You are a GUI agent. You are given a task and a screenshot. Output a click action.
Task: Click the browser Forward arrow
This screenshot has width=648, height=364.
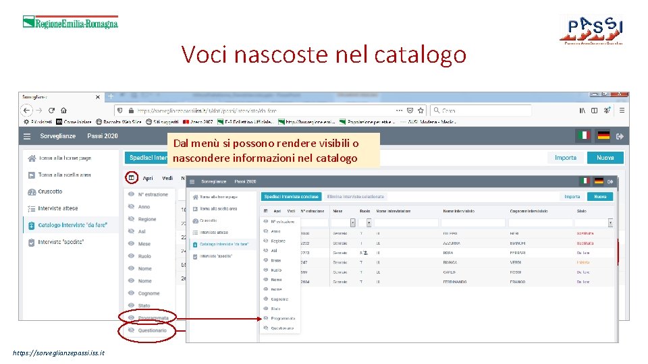(39, 111)
